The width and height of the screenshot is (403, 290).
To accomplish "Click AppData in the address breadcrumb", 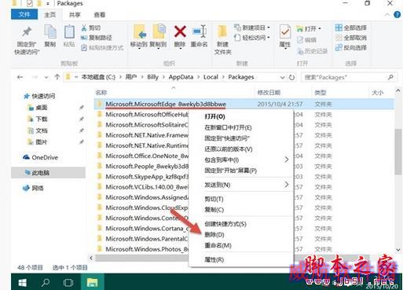I will 181,77.
